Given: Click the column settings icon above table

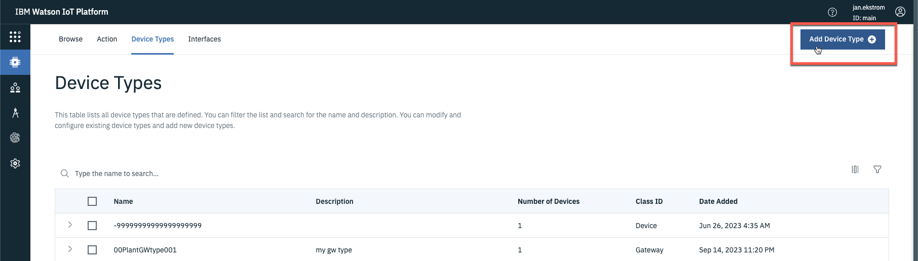Looking at the screenshot, I should 855,169.
